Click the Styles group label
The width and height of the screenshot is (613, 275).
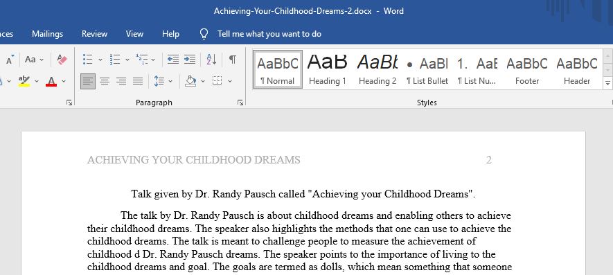click(427, 103)
